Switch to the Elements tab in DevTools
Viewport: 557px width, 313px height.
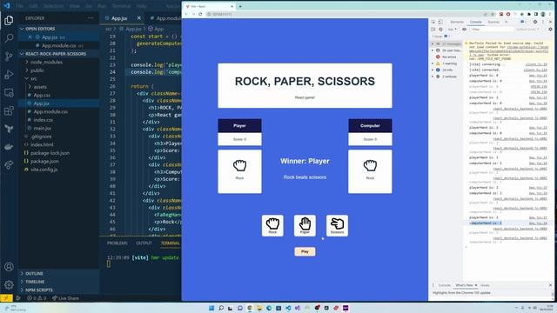(457, 22)
